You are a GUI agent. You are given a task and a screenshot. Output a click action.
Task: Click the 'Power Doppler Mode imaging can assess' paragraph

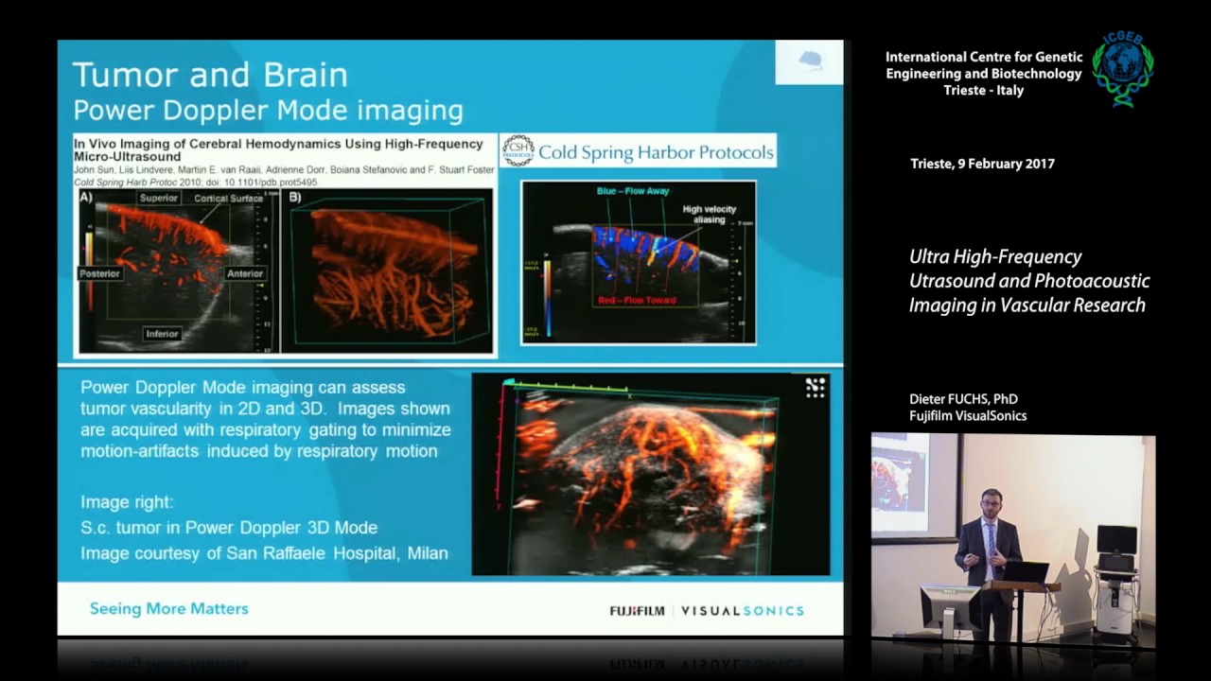(266, 420)
